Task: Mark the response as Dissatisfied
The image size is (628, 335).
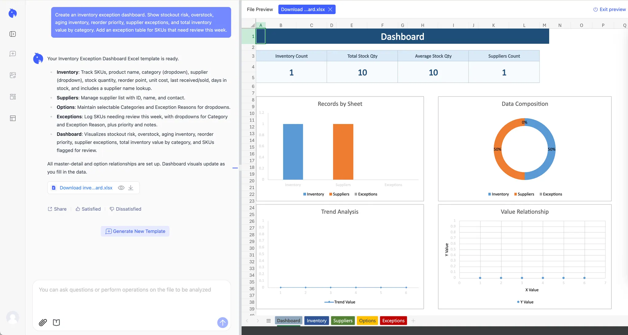Action: 125,209
